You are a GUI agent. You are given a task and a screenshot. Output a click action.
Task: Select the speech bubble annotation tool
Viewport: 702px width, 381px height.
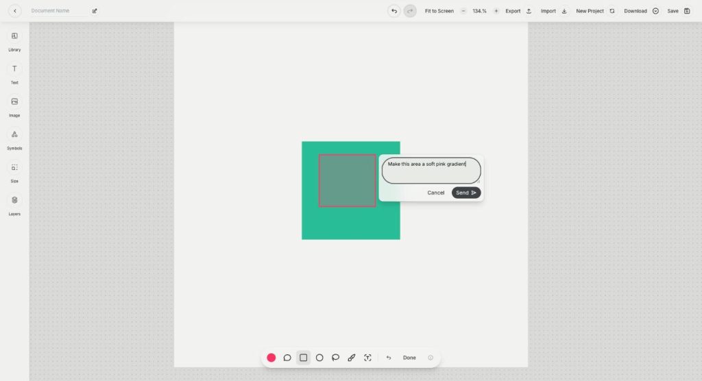(x=287, y=358)
